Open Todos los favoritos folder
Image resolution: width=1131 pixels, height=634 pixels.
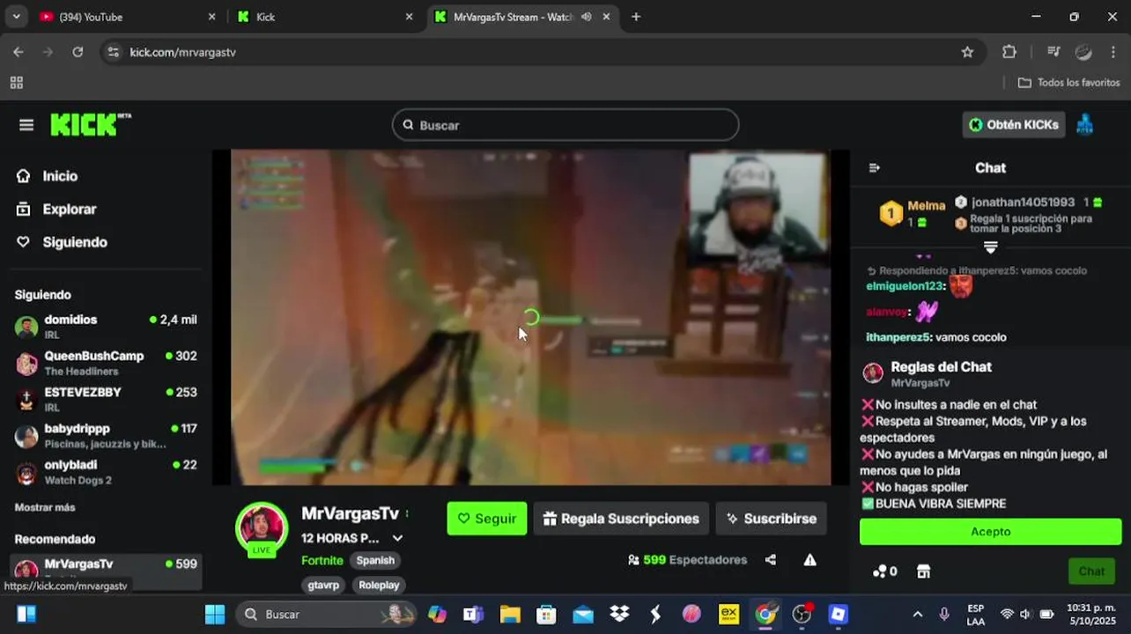click(x=1068, y=83)
